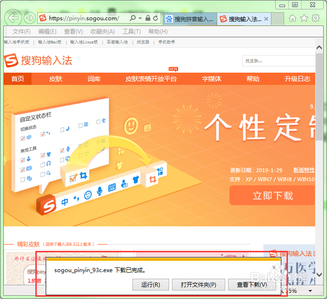Click 查看下载(V) in download bar
This screenshot has height=299, width=327.
point(252,284)
